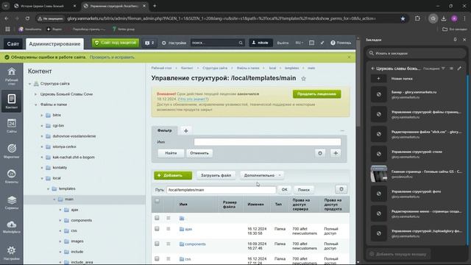
Task: Add page to favorites with the star icon
Action: [303, 79]
